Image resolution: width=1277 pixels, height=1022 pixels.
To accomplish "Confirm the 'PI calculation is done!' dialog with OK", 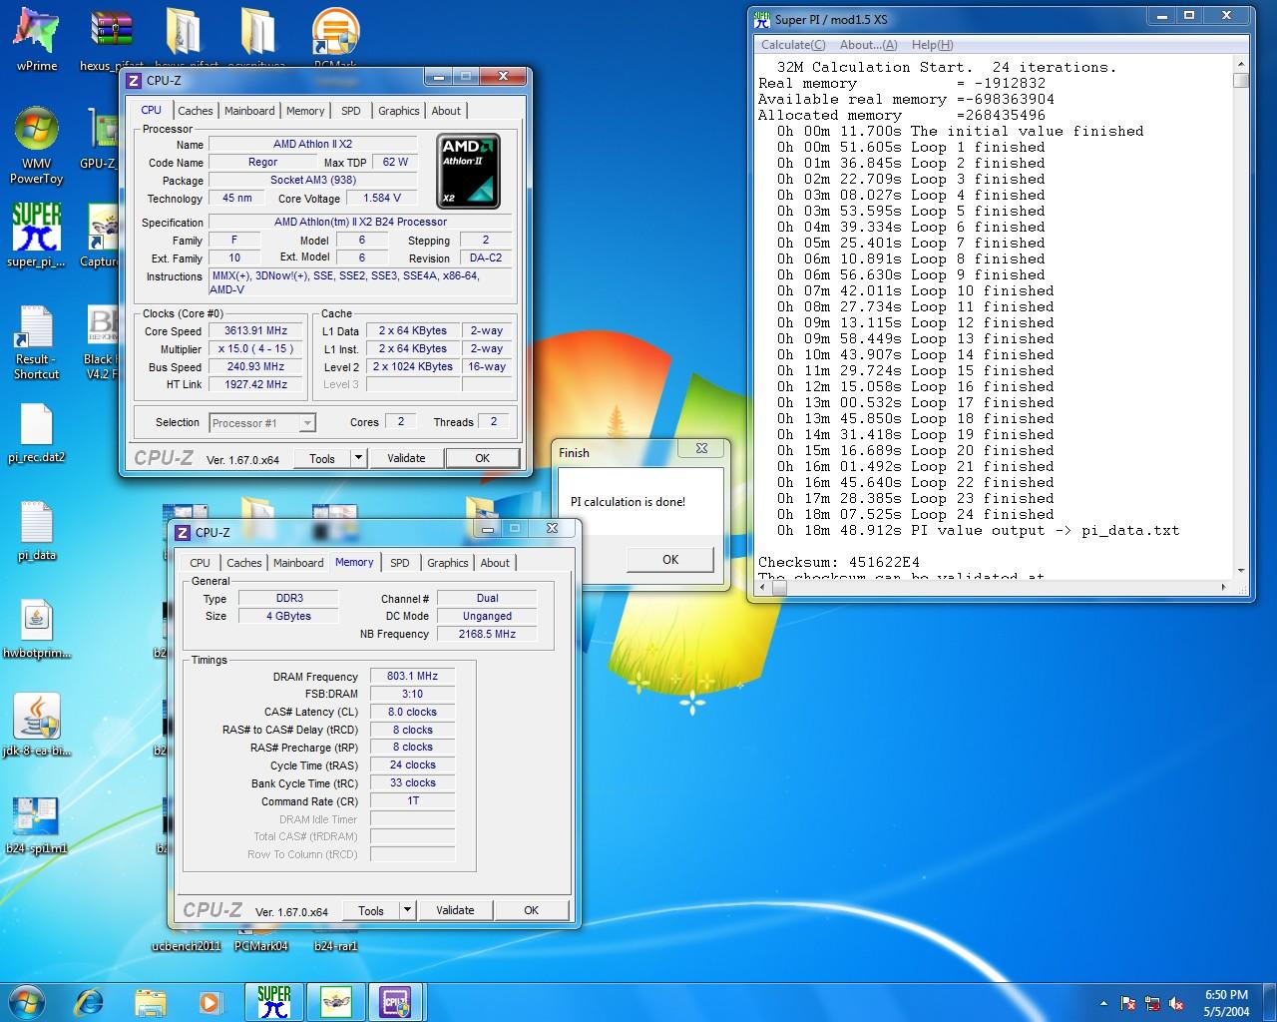I will [x=670, y=560].
